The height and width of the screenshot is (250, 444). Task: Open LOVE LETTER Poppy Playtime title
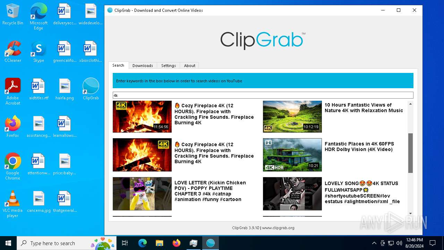pos(210,191)
